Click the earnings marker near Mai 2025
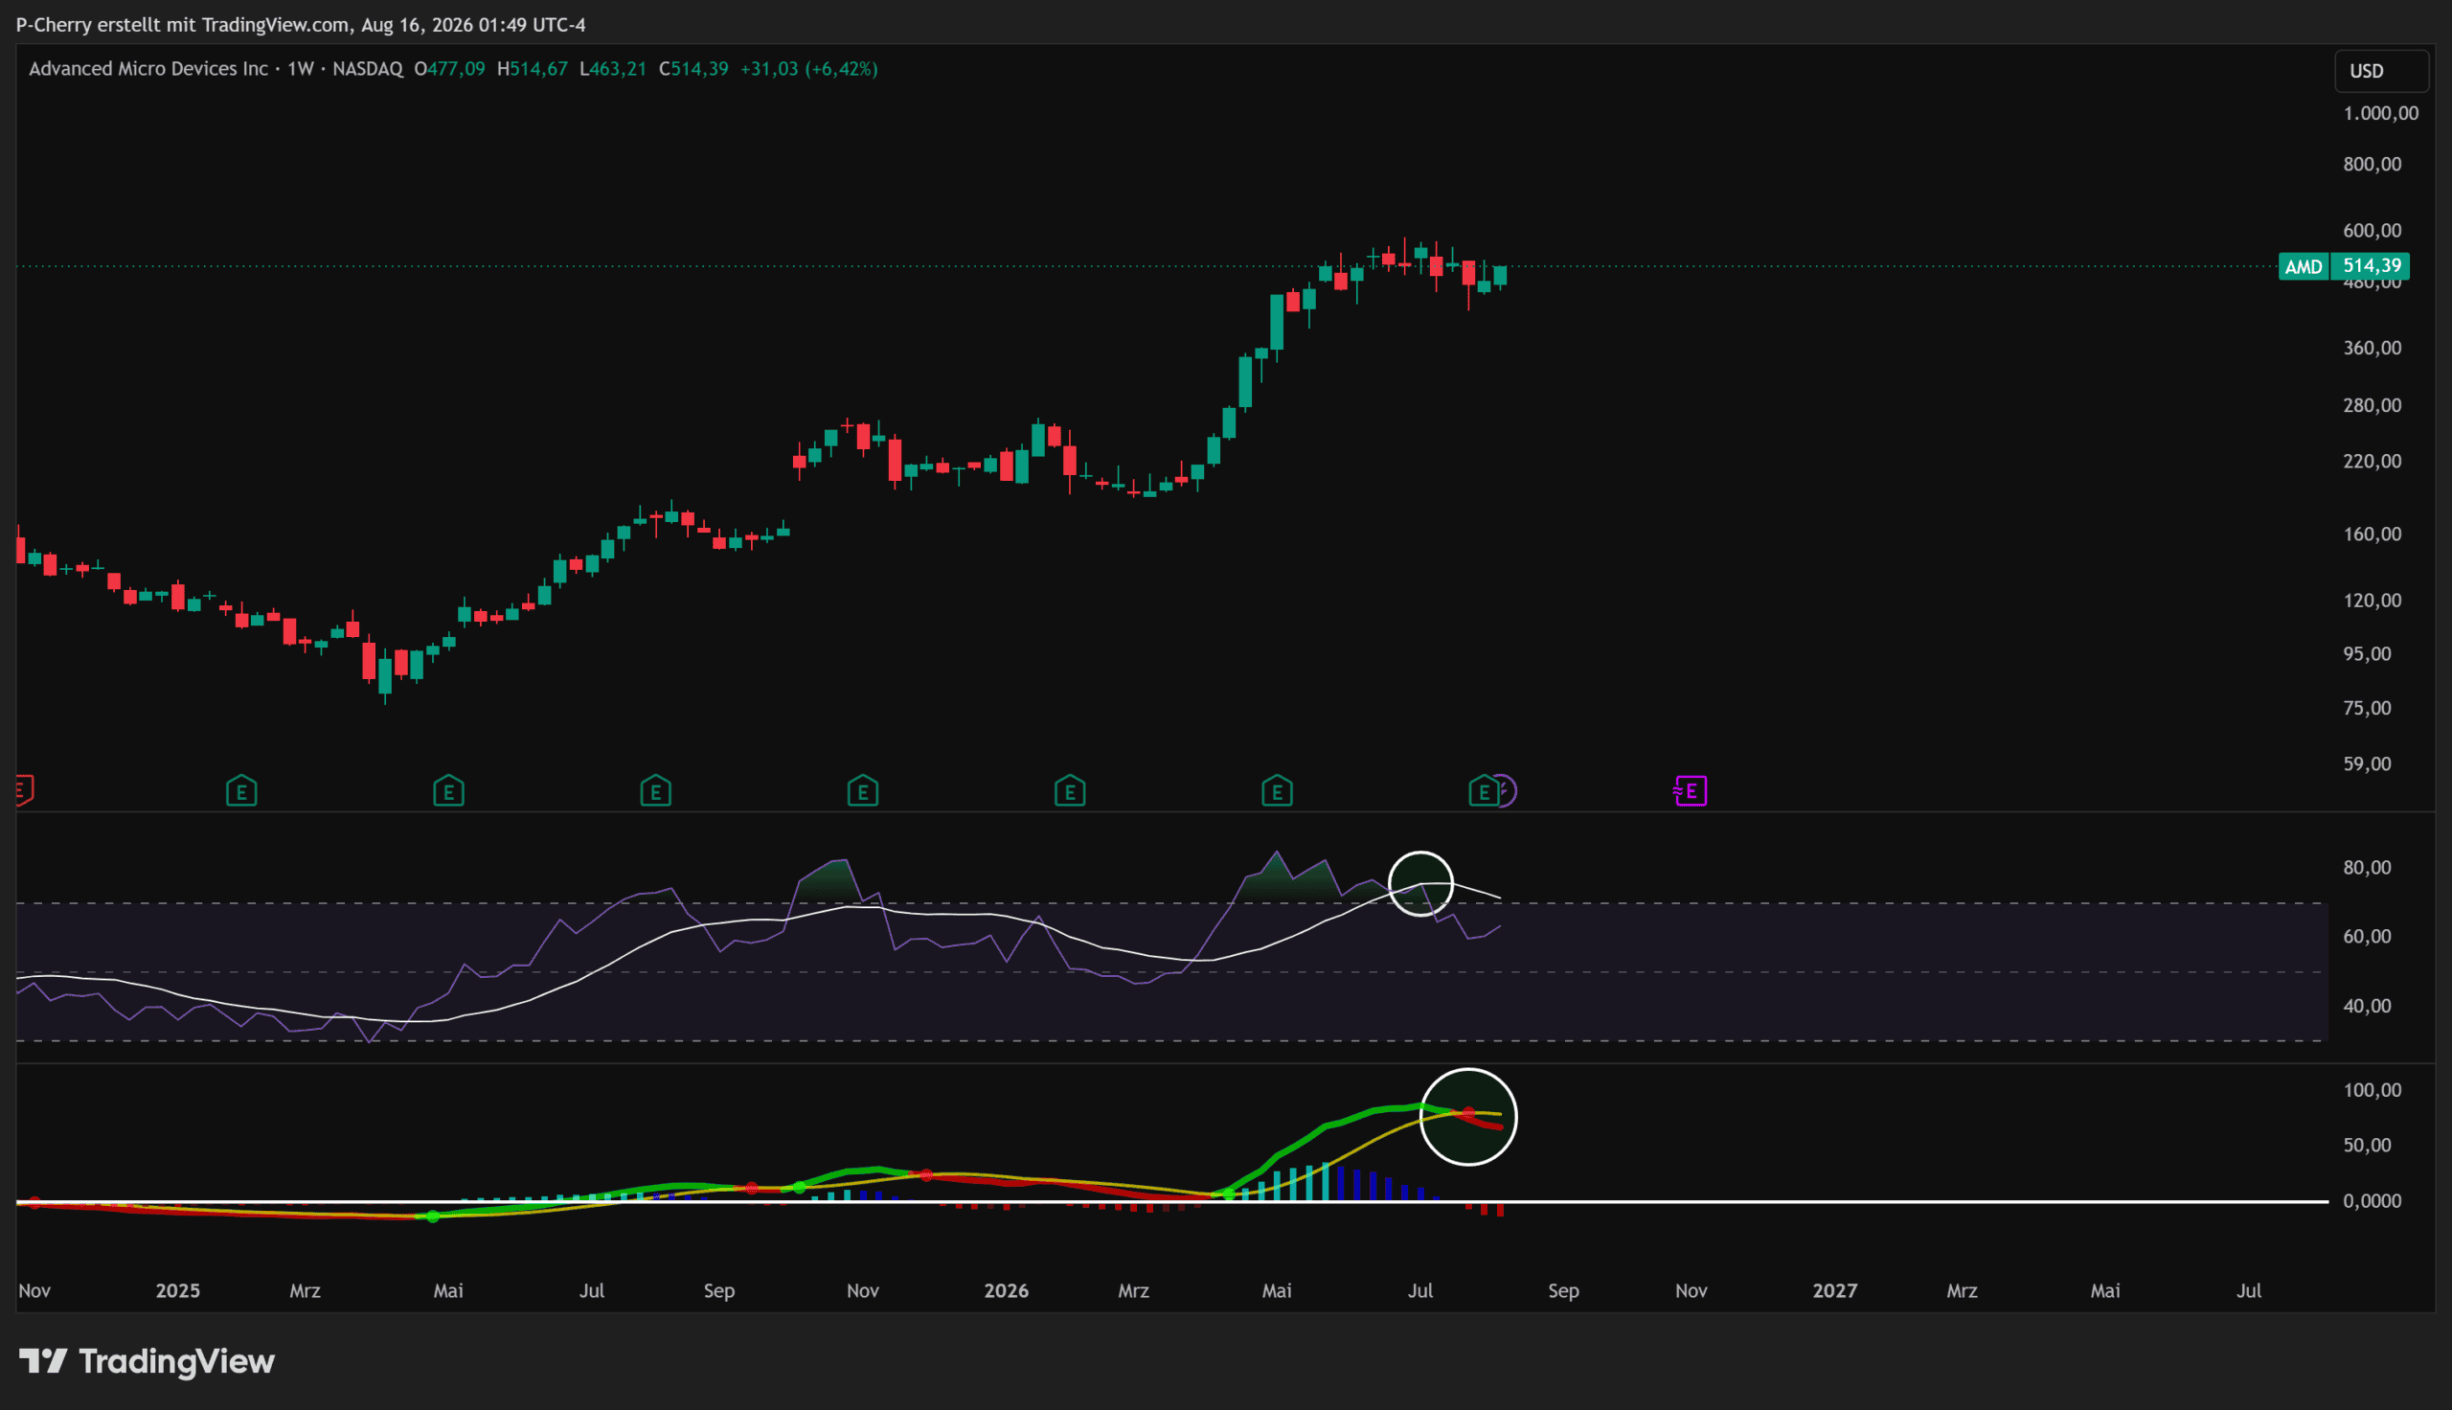The image size is (2452, 1410). [448, 791]
